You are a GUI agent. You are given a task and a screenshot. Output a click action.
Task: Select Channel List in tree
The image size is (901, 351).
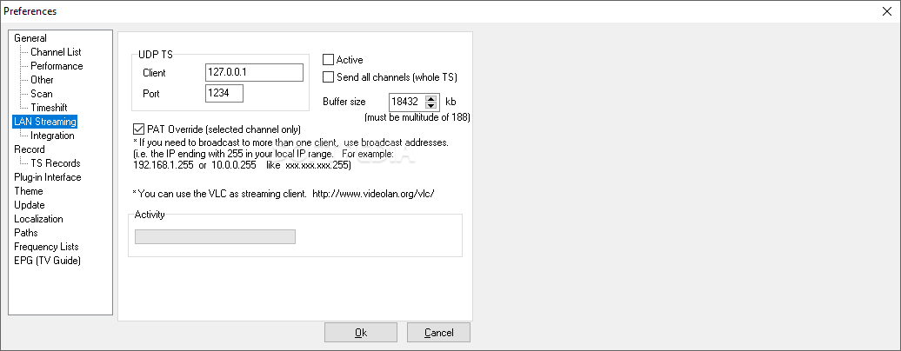point(56,52)
